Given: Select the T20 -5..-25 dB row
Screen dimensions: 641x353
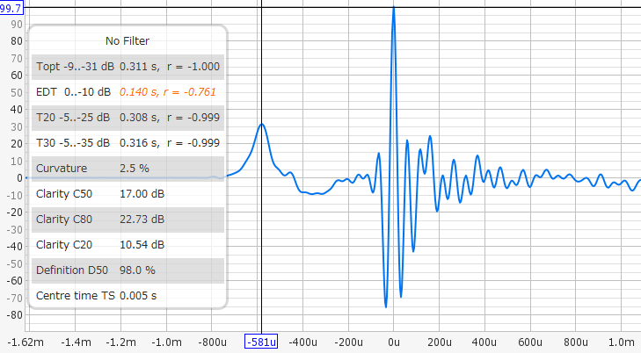Looking at the screenshot, I should [x=127, y=117].
